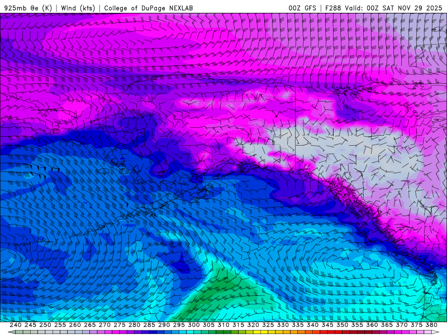Click the 355 value on the color scale

click(357, 325)
